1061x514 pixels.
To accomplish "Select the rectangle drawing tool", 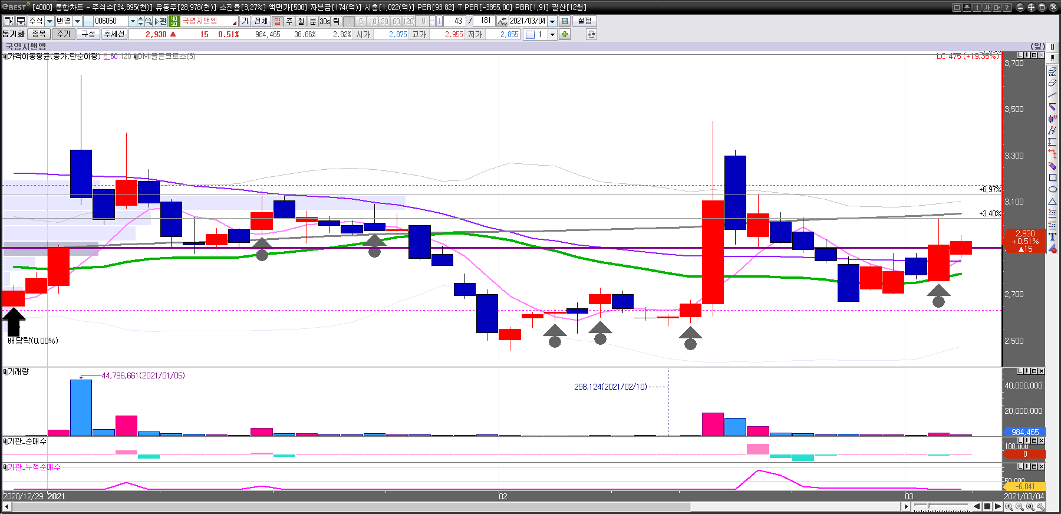I will (x=1052, y=177).
